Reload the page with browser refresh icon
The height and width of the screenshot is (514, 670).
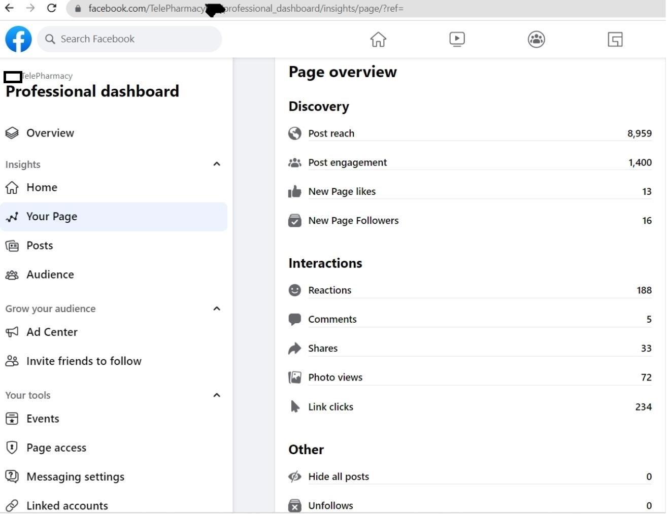pos(51,8)
